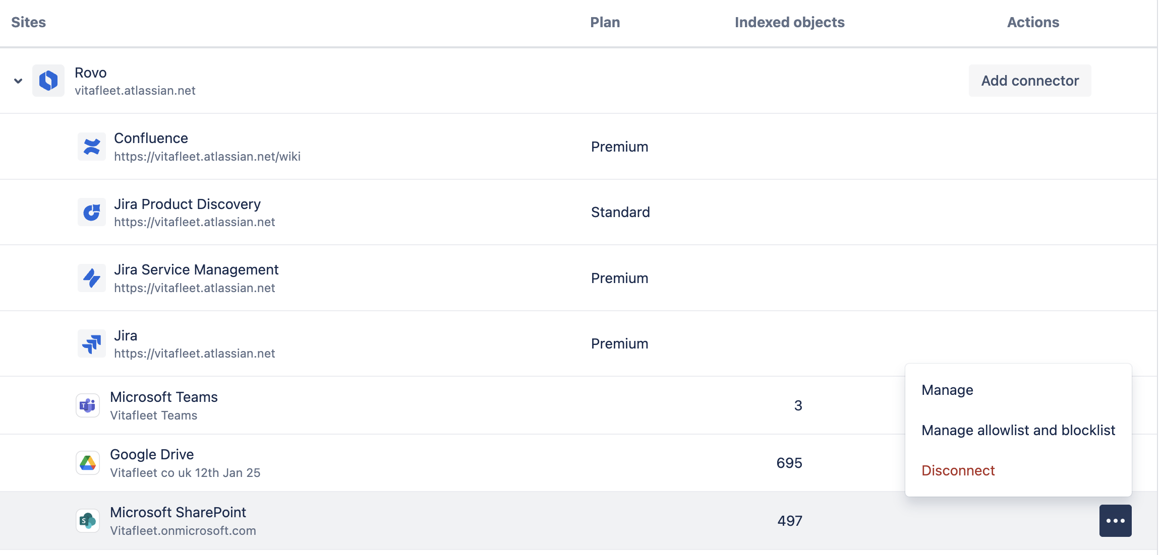The image size is (1160, 555).
Task: Click the Indexed objects column header
Action: [789, 22]
